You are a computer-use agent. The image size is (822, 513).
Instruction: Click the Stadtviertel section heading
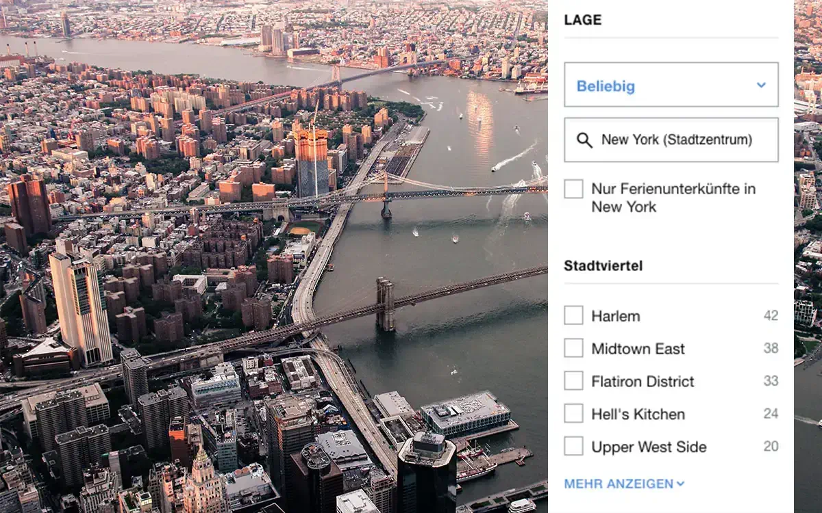coord(603,265)
